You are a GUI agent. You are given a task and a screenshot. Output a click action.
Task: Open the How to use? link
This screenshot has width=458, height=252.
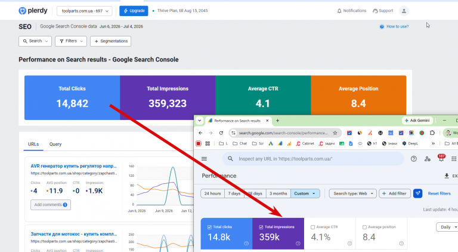click(394, 27)
